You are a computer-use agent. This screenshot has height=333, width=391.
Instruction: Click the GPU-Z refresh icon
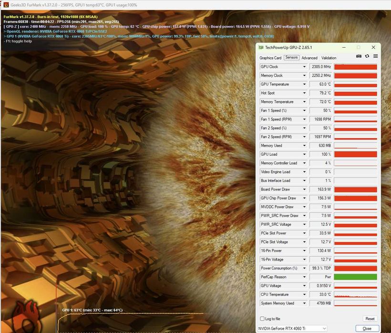tap(367, 56)
